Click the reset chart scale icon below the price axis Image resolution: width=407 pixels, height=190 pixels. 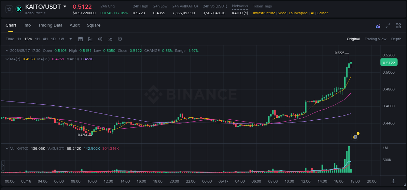(x=393, y=181)
